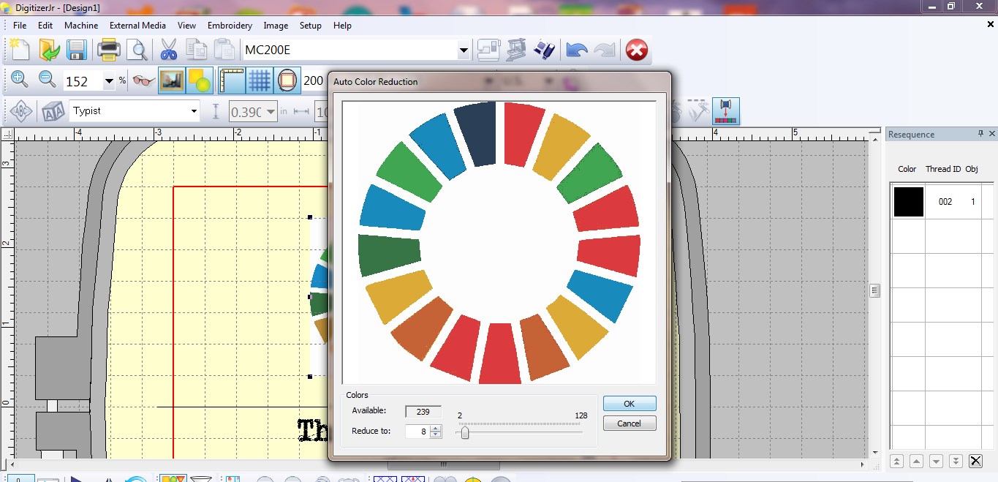Image resolution: width=998 pixels, height=482 pixels.
Task: Send the design to the sewing machine
Action: (x=488, y=50)
